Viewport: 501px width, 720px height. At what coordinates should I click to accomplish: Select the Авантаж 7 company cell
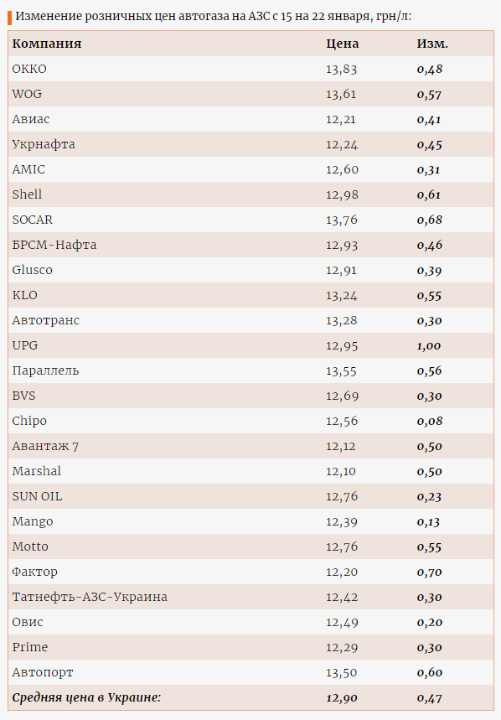(x=45, y=446)
